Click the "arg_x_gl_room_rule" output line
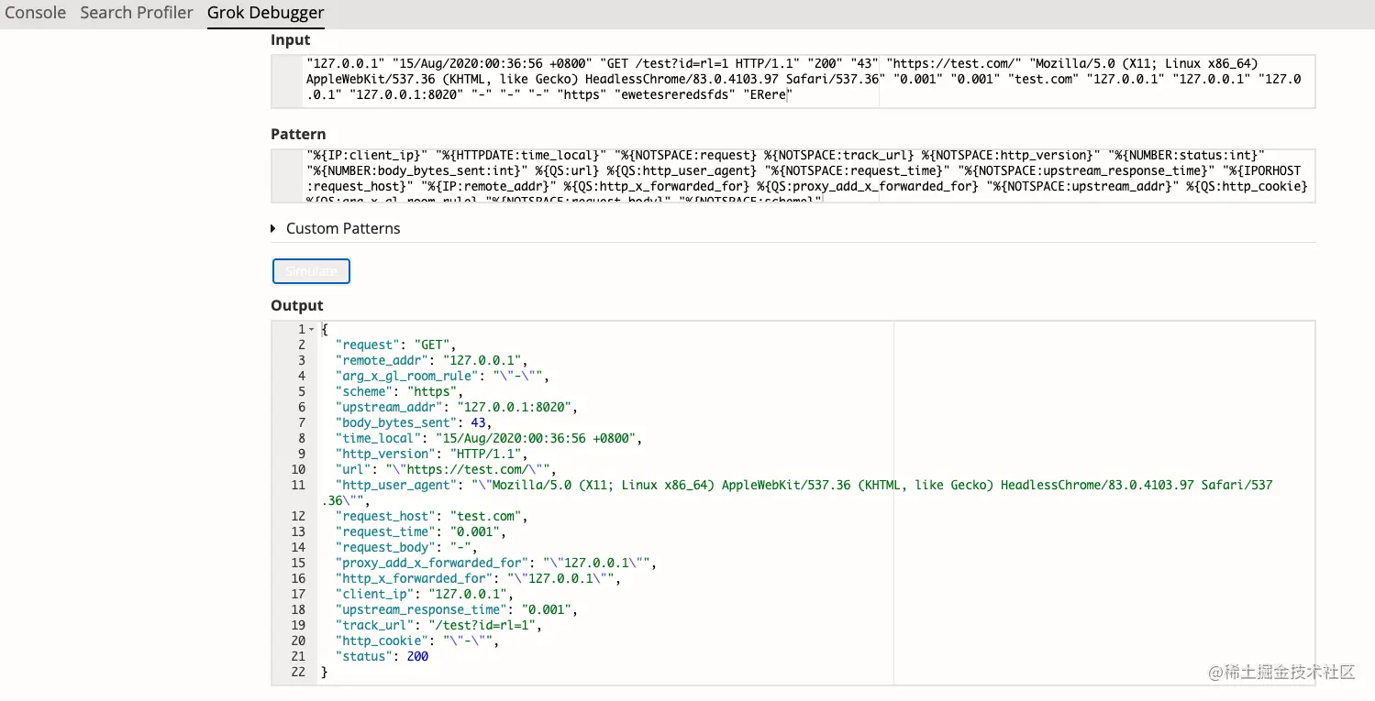Image resolution: width=1375 pixels, height=701 pixels. [441, 376]
